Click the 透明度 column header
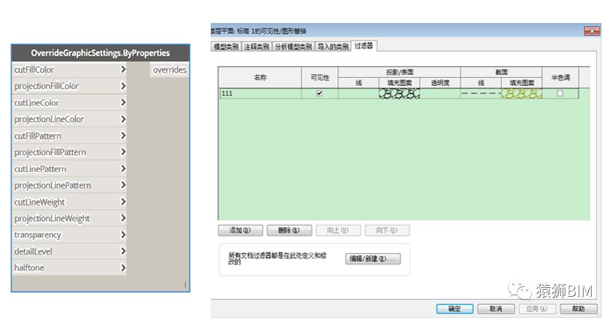The image size is (613, 318). pos(440,83)
